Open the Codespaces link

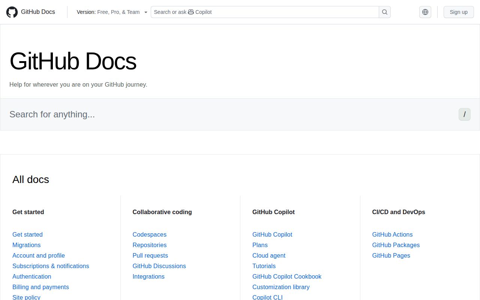[149, 234]
